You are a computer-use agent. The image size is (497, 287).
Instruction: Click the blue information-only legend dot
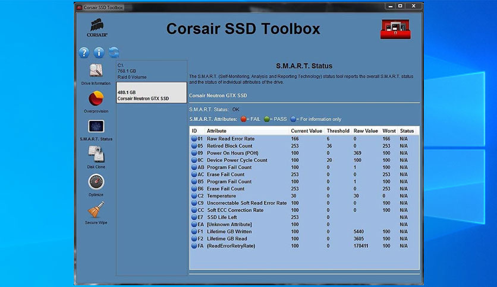[293, 119]
